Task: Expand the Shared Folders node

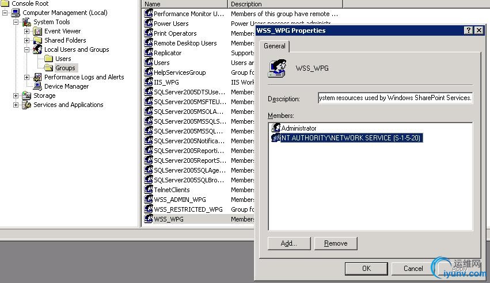Action: click(27, 40)
